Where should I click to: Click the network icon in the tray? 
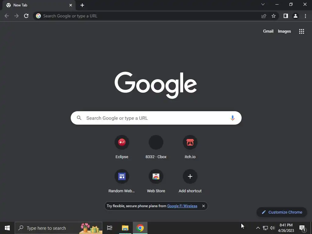[x=265, y=228]
